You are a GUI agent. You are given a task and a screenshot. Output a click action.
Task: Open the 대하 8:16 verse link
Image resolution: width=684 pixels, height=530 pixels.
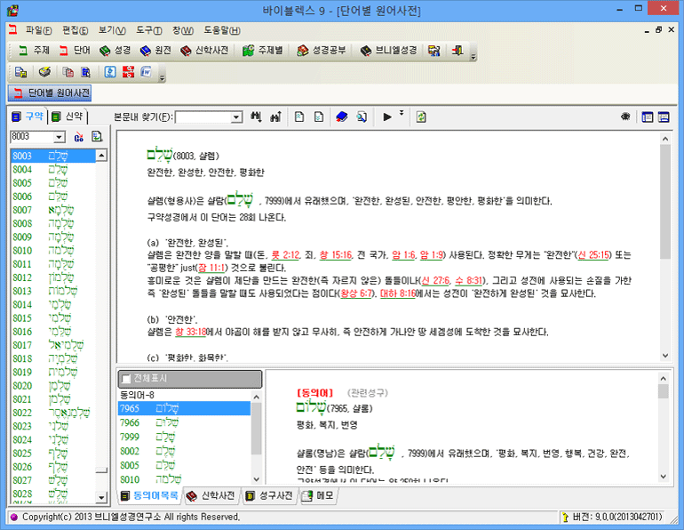tap(398, 293)
